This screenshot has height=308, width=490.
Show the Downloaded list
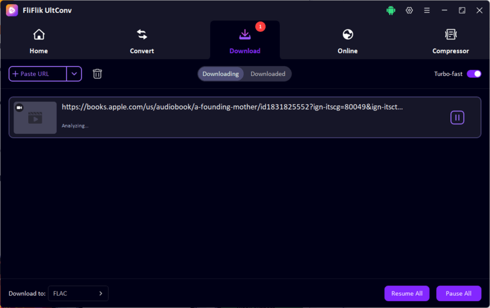coord(268,73)
